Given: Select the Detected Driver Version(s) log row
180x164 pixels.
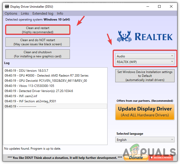Looking at the screenshot, I should [55, 91].
